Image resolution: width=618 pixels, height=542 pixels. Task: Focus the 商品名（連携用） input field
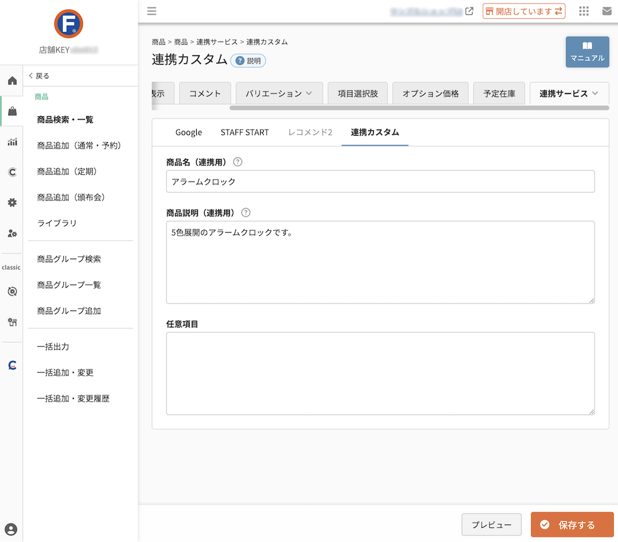pyautogui.click(x=380, y=181)
